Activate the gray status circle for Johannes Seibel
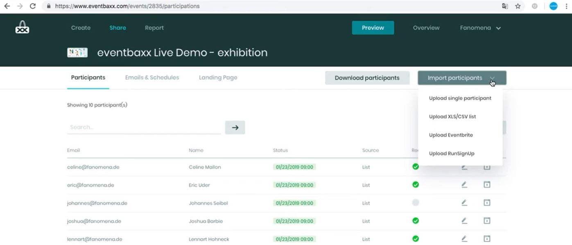The height and width of the screenshot is (245, 572). pos(415,202)
